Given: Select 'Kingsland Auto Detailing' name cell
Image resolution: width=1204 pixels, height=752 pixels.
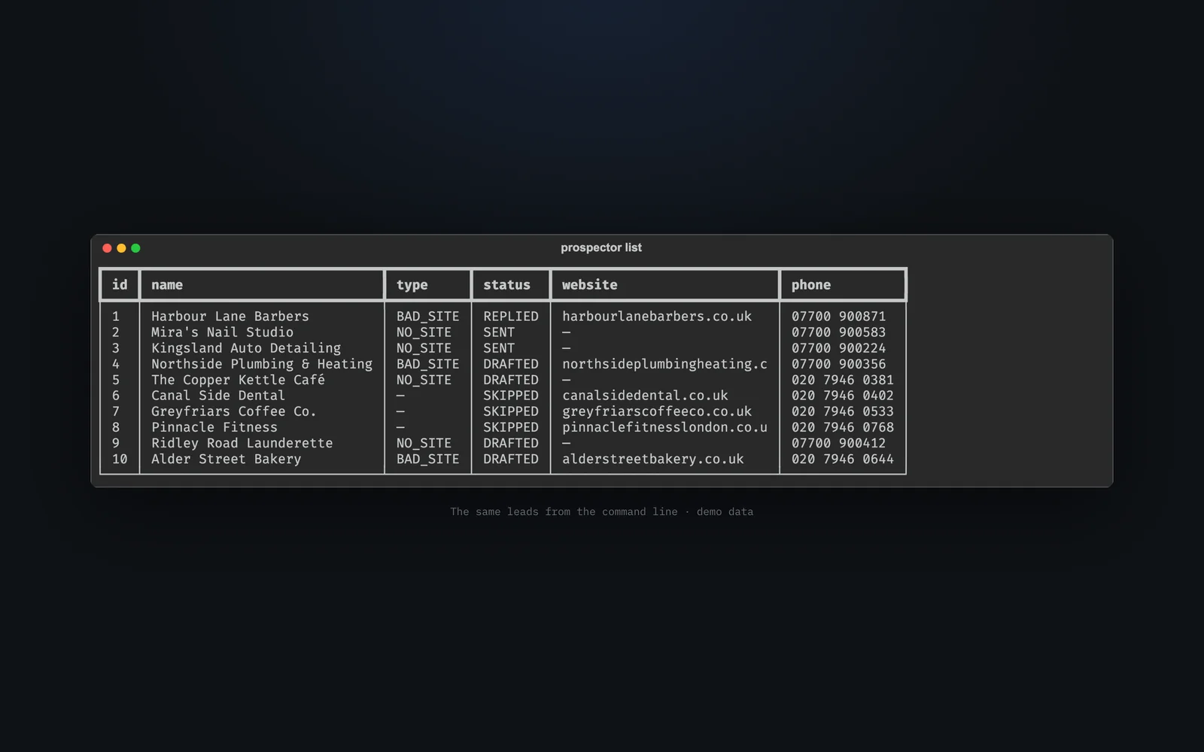Looking at the screenshot, I should click(x=246, y=348).
